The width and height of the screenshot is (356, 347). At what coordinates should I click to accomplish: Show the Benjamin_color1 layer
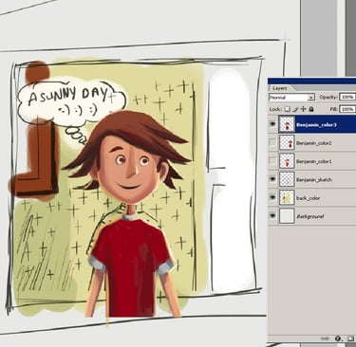(x=272, y=161)
